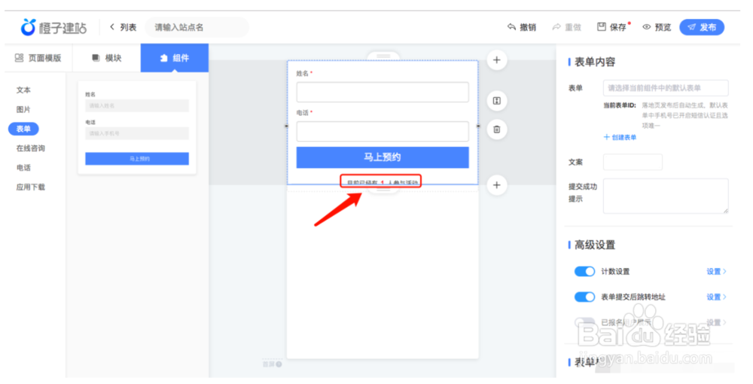Select the 组件 tab
The image size is (753, 384).
click(175, 58)
